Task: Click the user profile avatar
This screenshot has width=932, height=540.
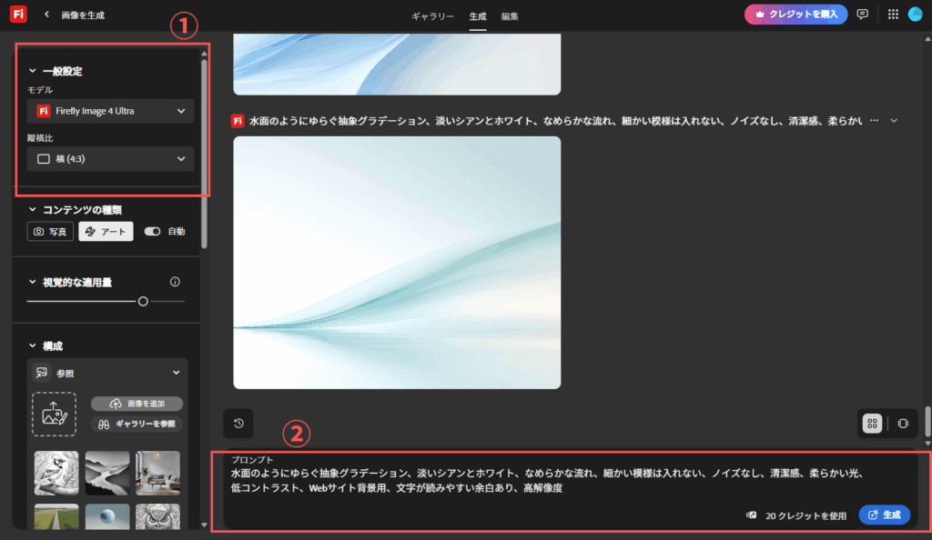Action: point(915,15)
